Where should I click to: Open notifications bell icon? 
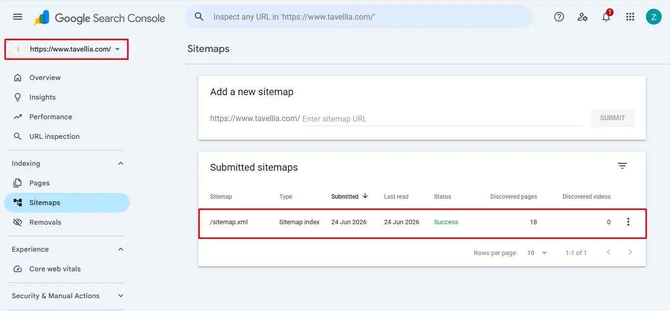(x=607, y=17)
